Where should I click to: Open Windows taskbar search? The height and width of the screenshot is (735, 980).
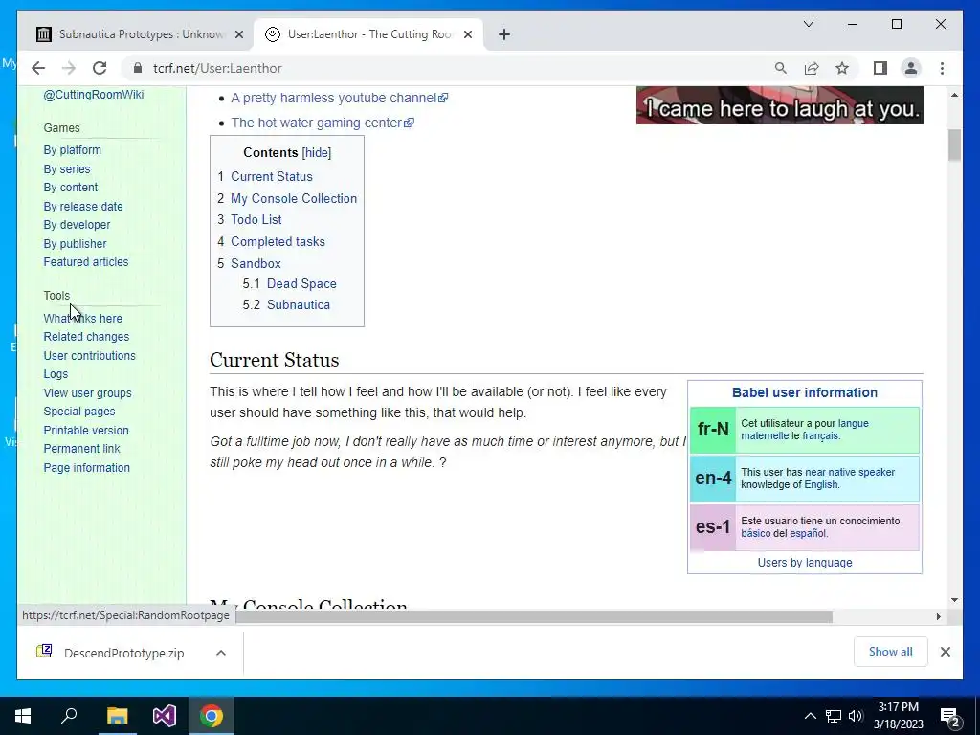pyautogui.click(x=69, y=716)
